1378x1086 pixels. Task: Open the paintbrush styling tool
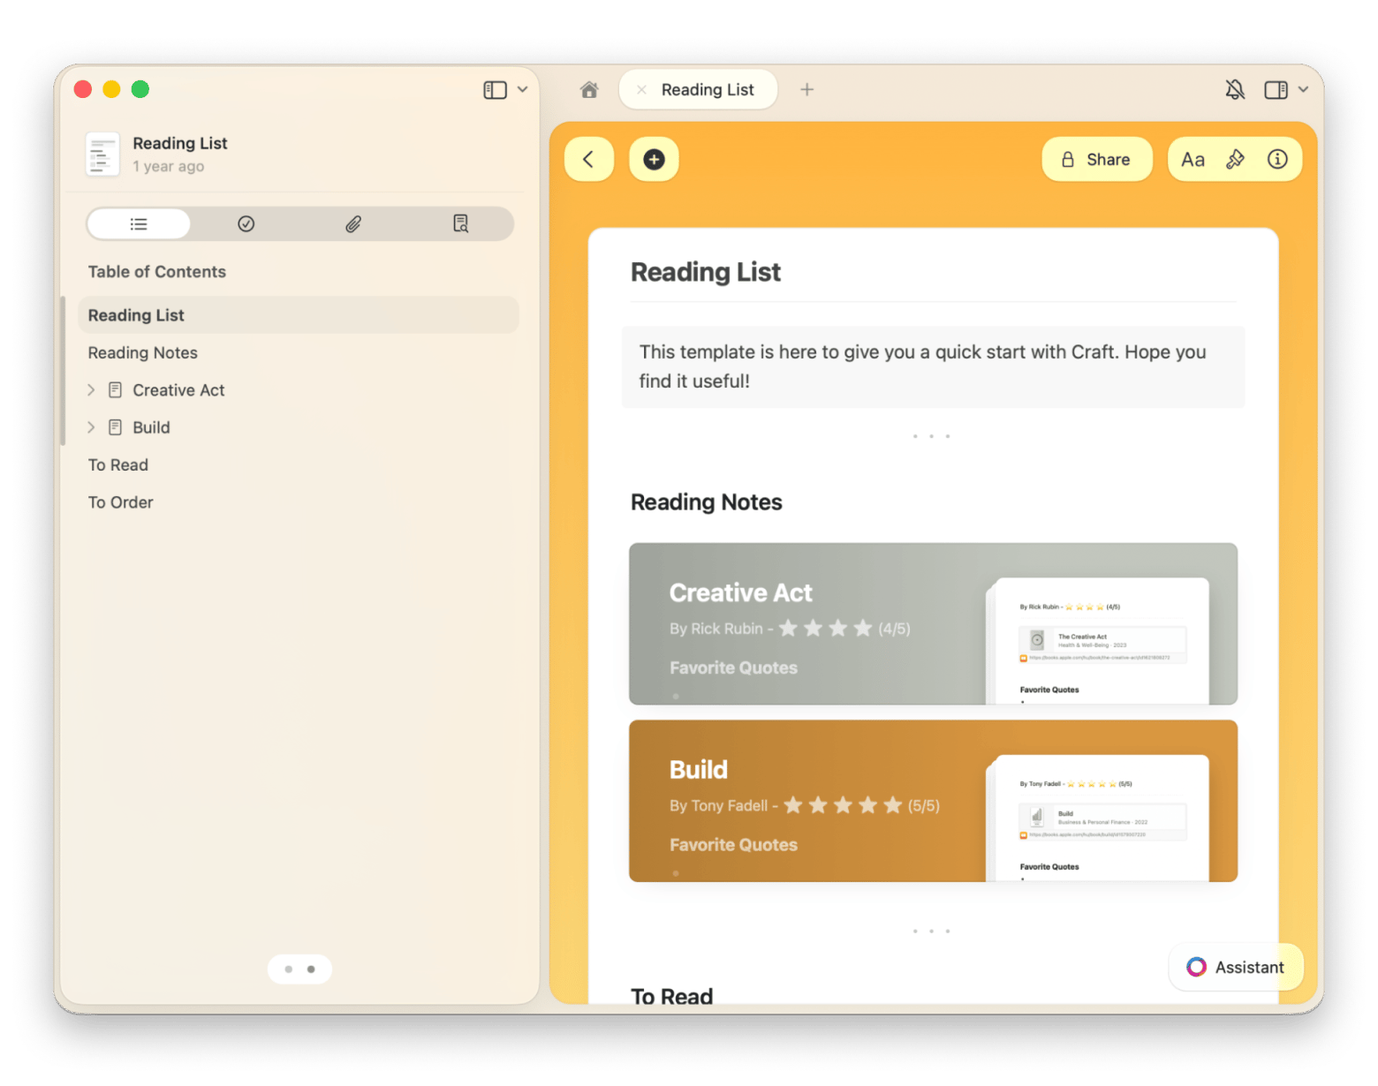(1235, 159)
